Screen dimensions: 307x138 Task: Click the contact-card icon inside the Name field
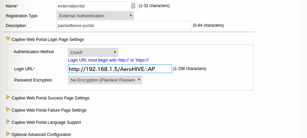pos(133,6)
